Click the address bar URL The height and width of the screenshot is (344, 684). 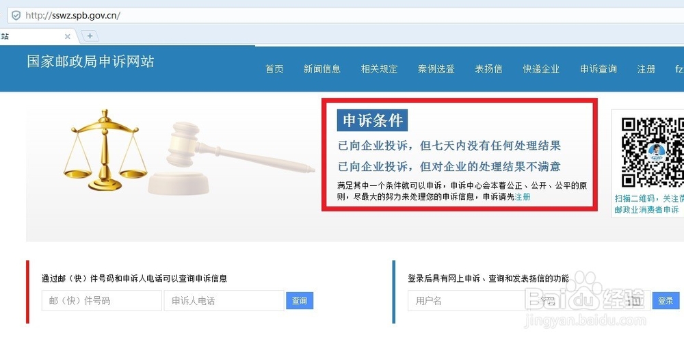tap(73, 16)
